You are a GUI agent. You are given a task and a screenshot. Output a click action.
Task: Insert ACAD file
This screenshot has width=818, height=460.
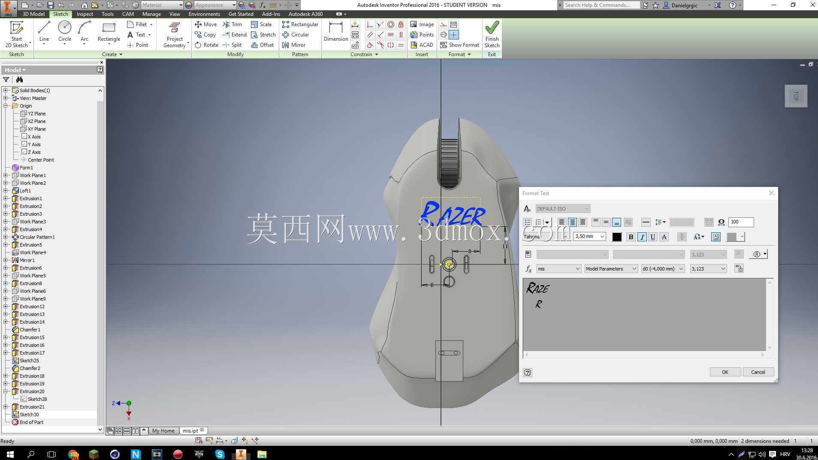point(422,45)
